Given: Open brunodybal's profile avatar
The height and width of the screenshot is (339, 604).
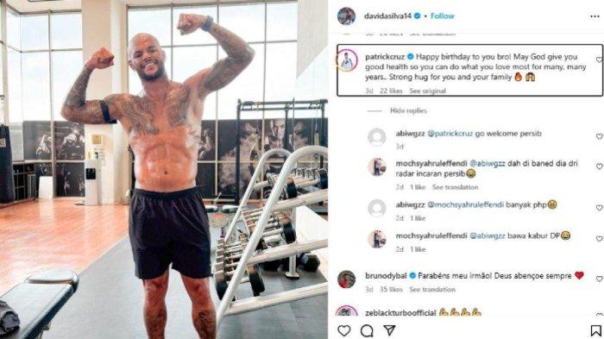Looking at the screenshot, I should point(346,279).
